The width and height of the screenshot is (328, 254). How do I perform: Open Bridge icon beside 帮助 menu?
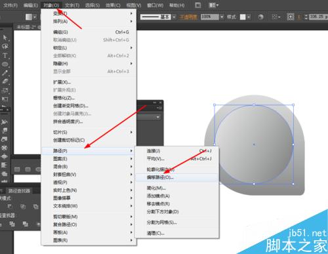198,5
